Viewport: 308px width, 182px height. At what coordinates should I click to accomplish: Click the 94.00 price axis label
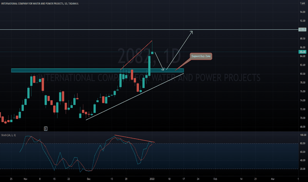point(303,12)
